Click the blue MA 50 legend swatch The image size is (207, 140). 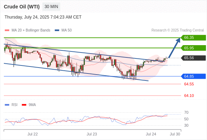pyautogui.click(x=57, y=30)
